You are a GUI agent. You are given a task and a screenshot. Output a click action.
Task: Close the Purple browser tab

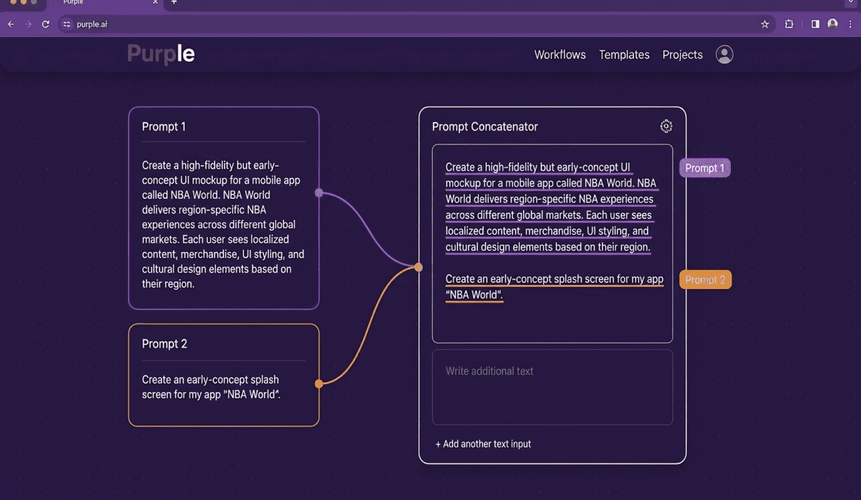[155, 2]
